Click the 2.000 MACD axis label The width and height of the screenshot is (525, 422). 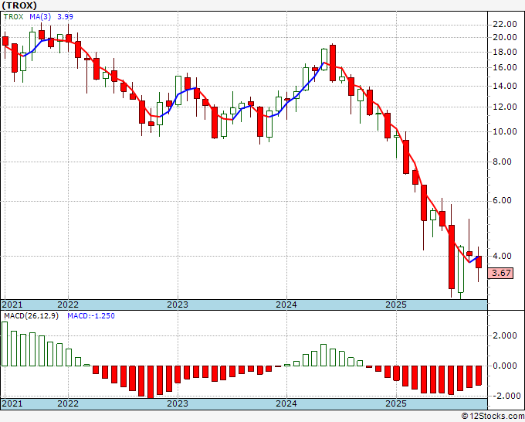tap(505, 336)
